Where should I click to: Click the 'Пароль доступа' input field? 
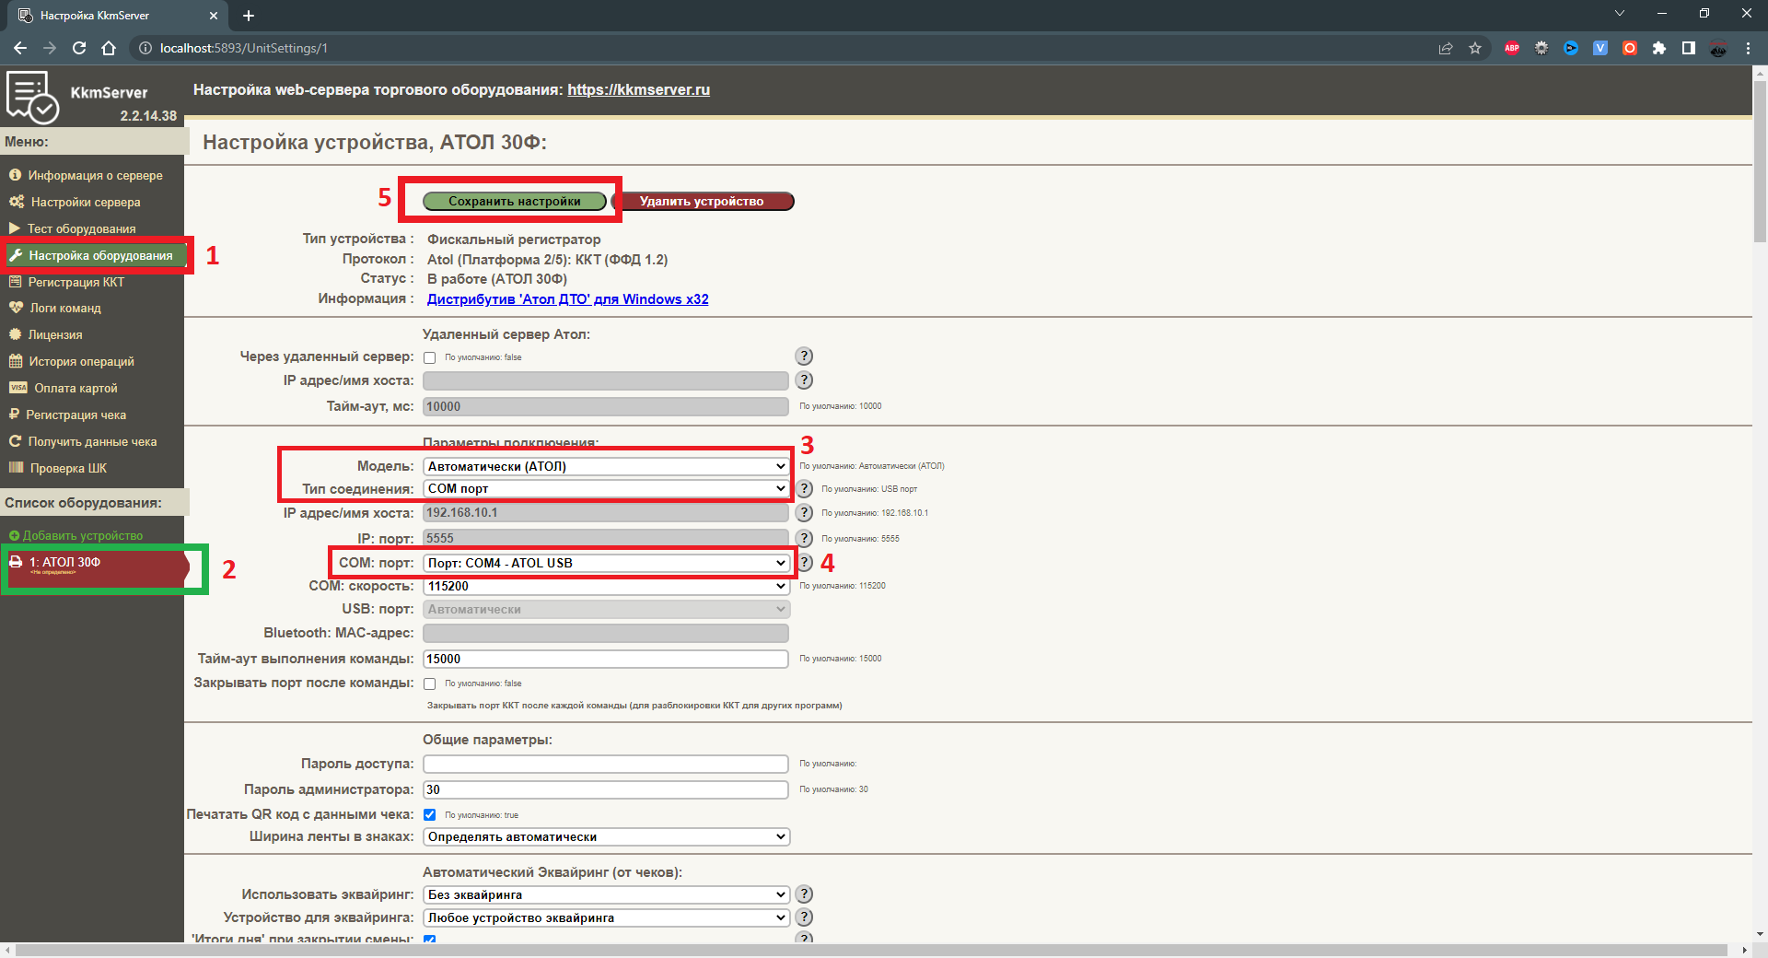(x=605, y=764)
